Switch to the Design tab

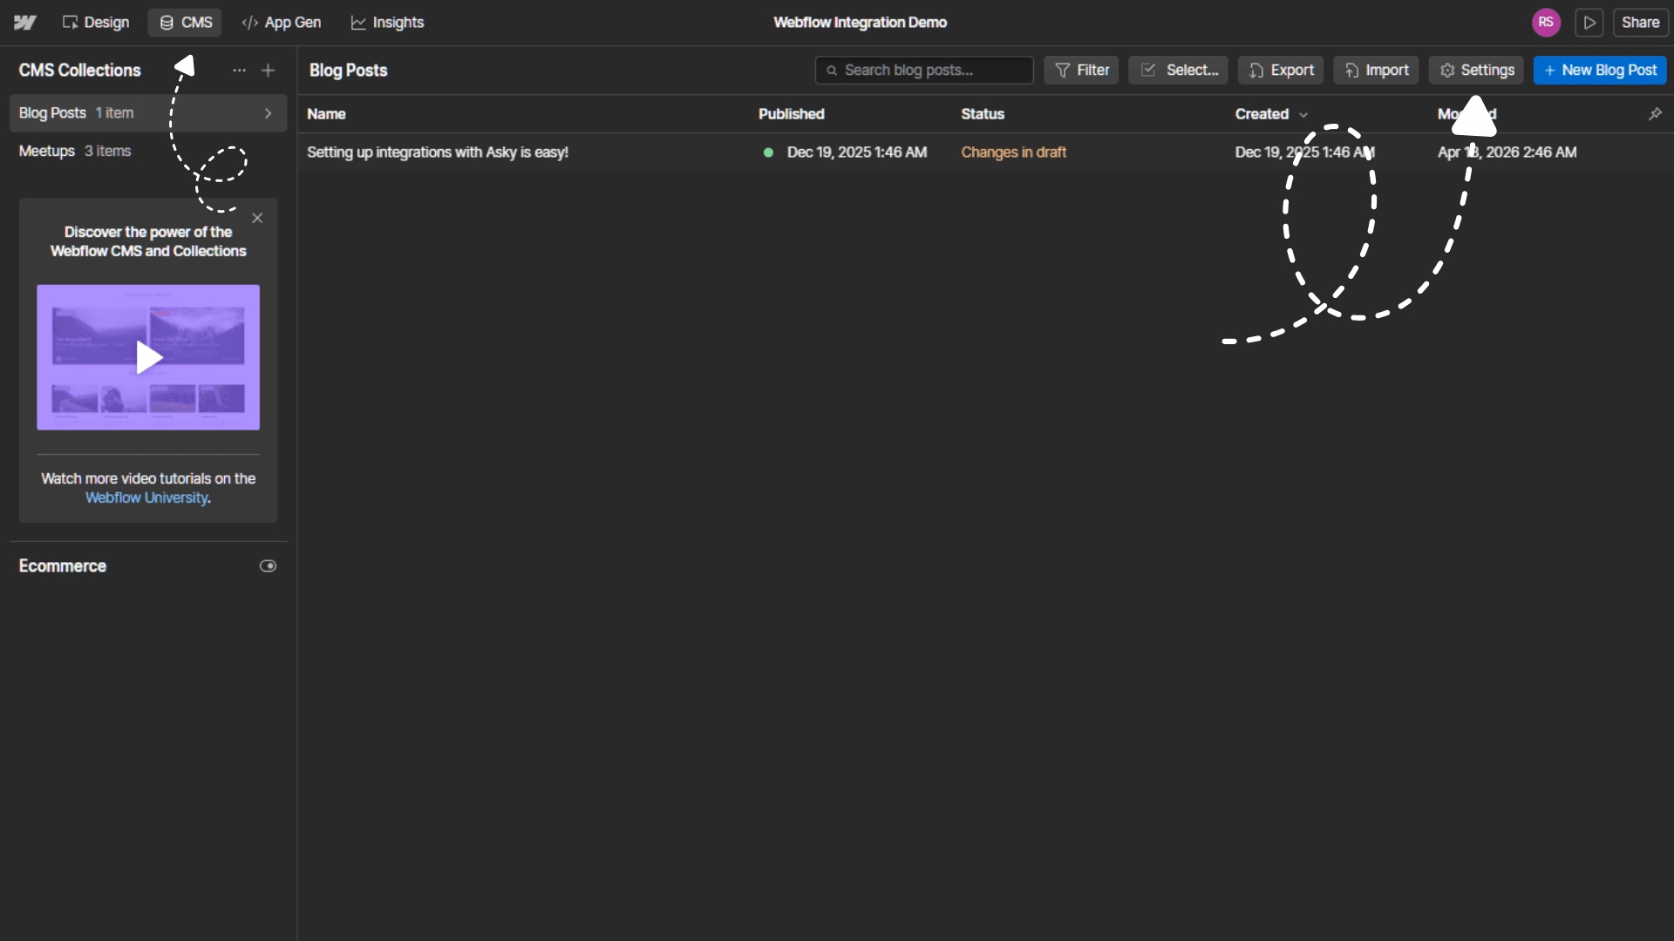96,23
